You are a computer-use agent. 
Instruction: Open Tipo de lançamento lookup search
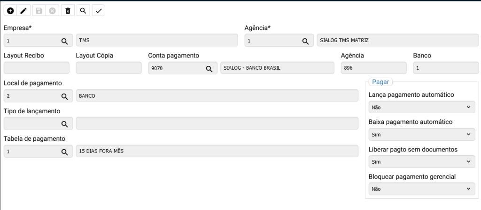[x=65, y=124]
